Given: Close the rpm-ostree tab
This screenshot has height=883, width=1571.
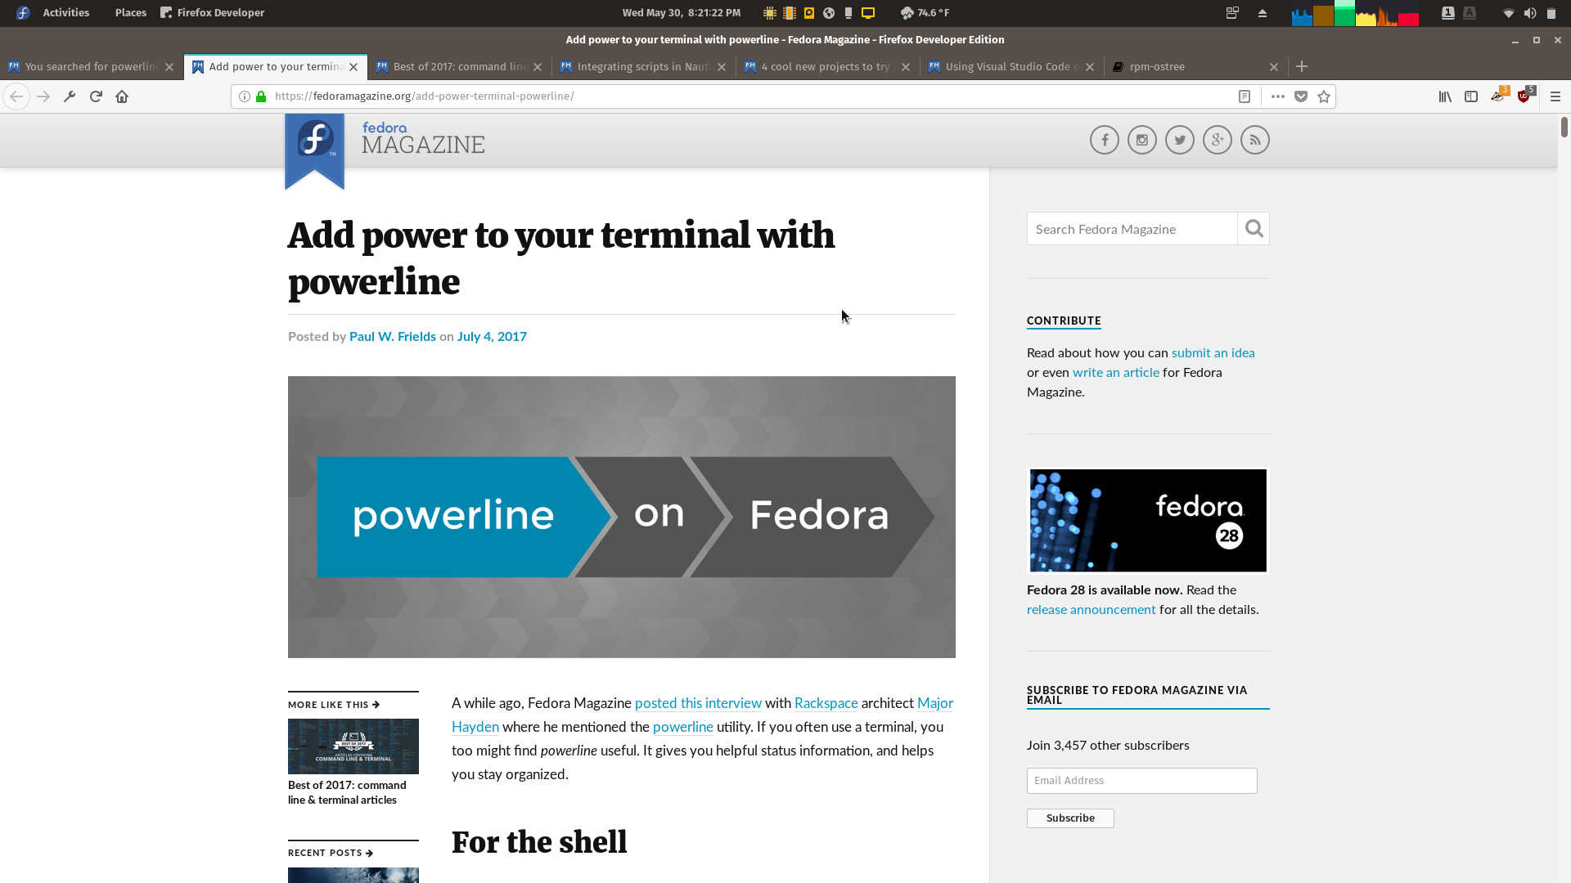Looking at the screenshot, I should click(x=1274, y=67).
